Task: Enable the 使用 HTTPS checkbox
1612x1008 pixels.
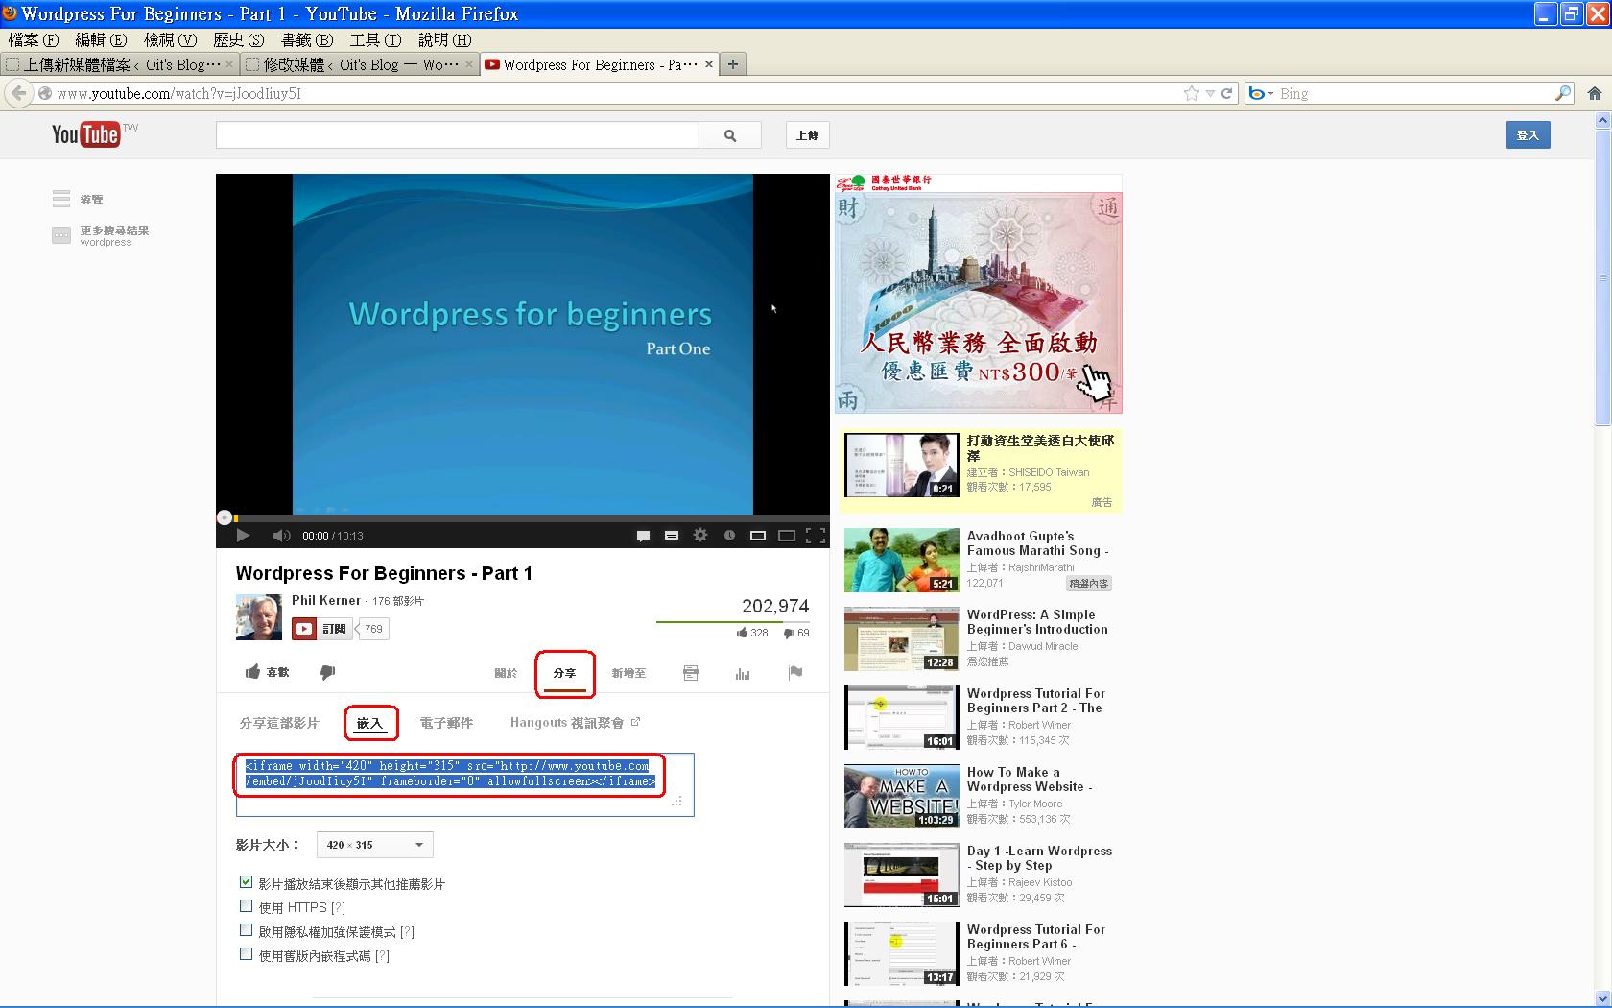Action: click(x=247, y=906)
